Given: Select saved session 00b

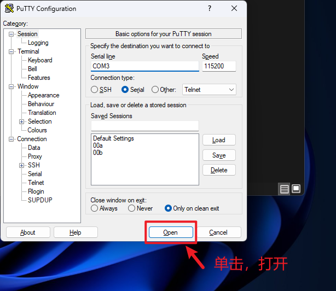Looking at the screenshot, I should [x=98, y=153].
